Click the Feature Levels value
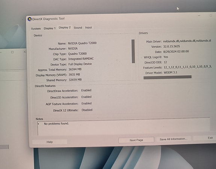216x169 pixels. [187, 67]
